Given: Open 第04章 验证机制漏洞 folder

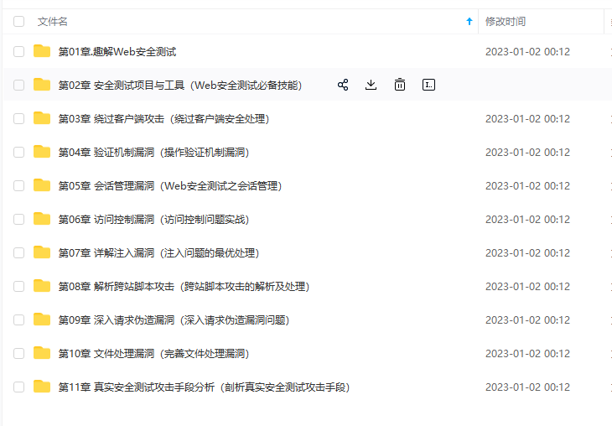Looking at the screenshot, I should tap(153, 153).
